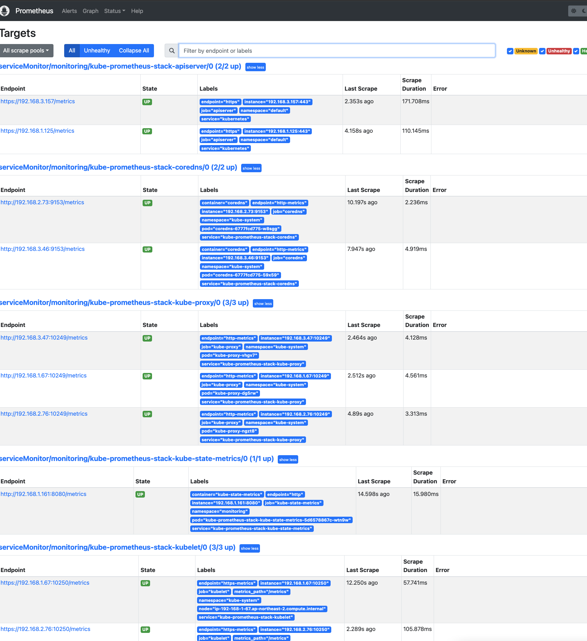The height and width of the screenshot is (641, 587).
Task: Click label pod="coredns-6777fcd775-59x59"
Action: pos(240,275)
